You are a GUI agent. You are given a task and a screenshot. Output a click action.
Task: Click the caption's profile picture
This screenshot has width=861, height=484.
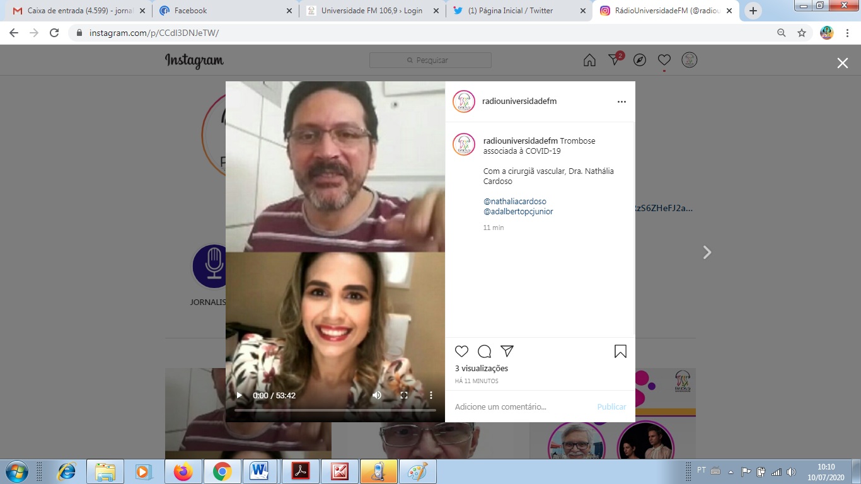click(464, 144)
